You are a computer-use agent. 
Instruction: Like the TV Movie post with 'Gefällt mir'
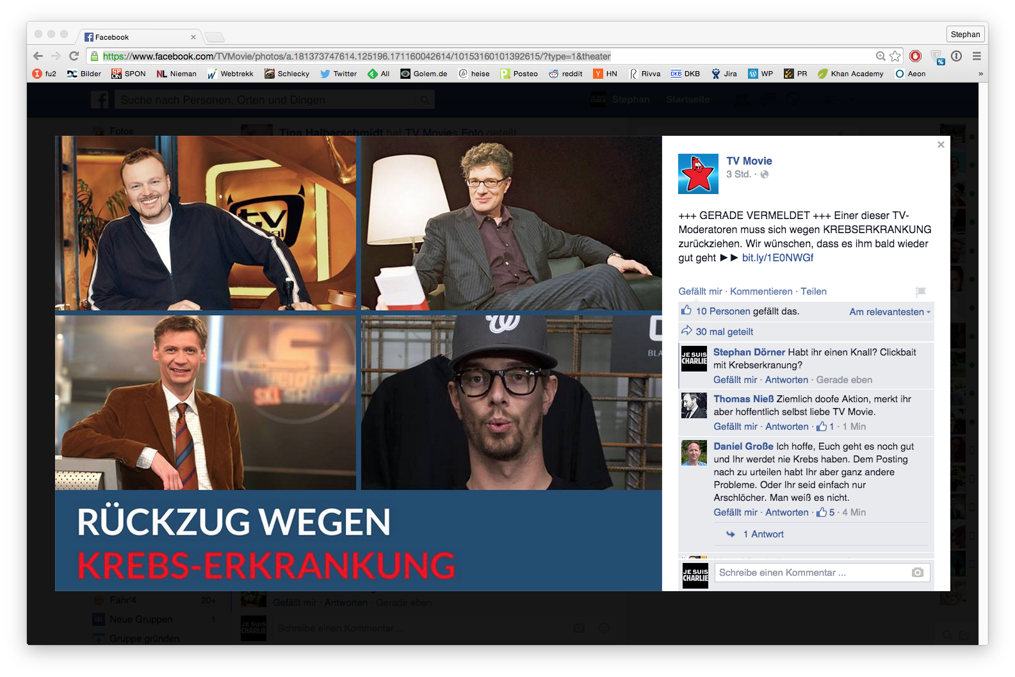[700, 291]
